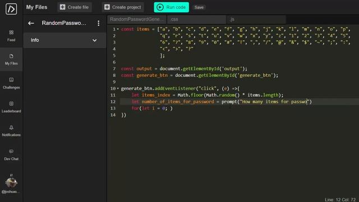Open the Notifications bell icon
359x202 pixels.
(11, 127)
